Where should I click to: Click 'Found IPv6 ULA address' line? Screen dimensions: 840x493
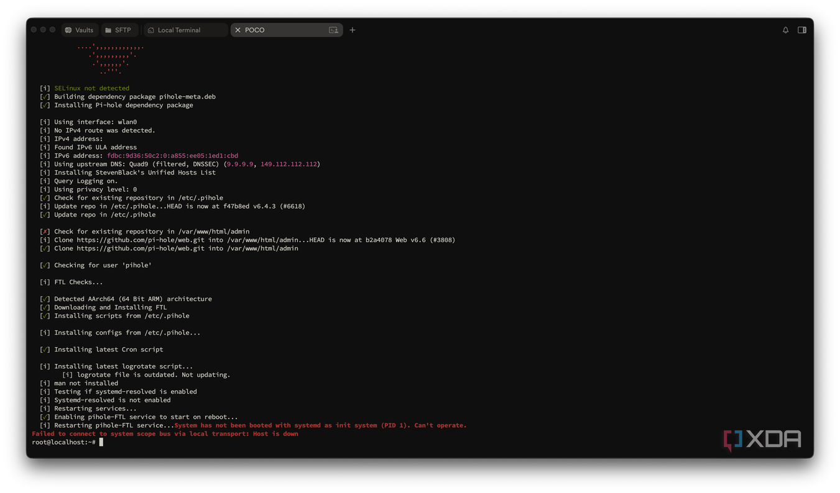[95, 147]
